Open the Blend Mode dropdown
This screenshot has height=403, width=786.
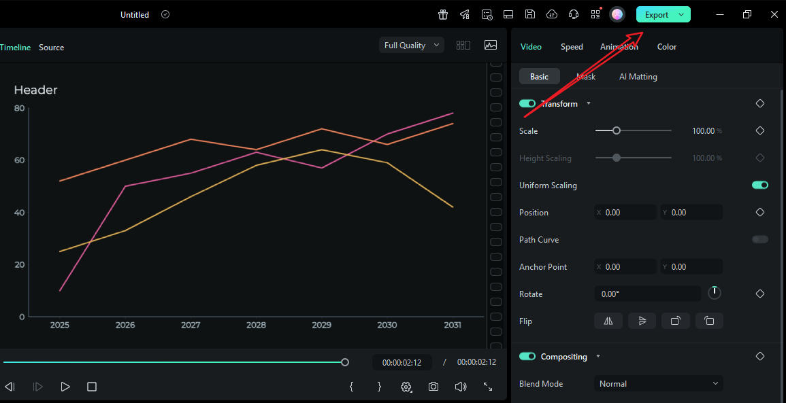tap(657, 383)
